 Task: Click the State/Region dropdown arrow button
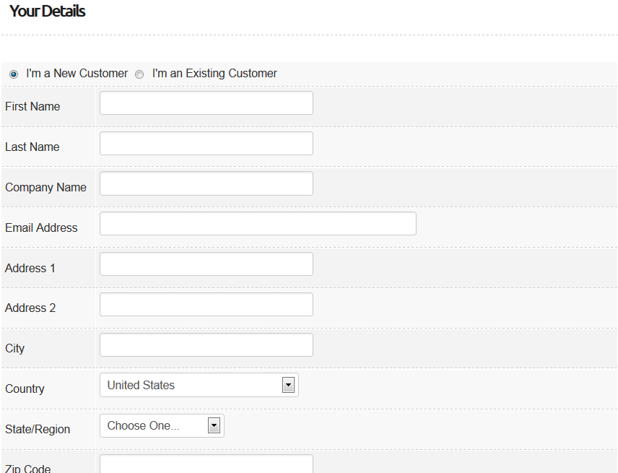coord(214,426)
